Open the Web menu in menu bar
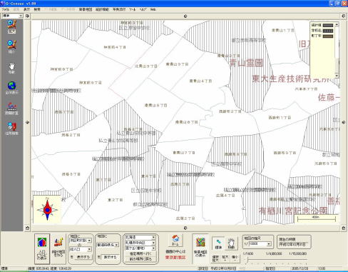 153,9
